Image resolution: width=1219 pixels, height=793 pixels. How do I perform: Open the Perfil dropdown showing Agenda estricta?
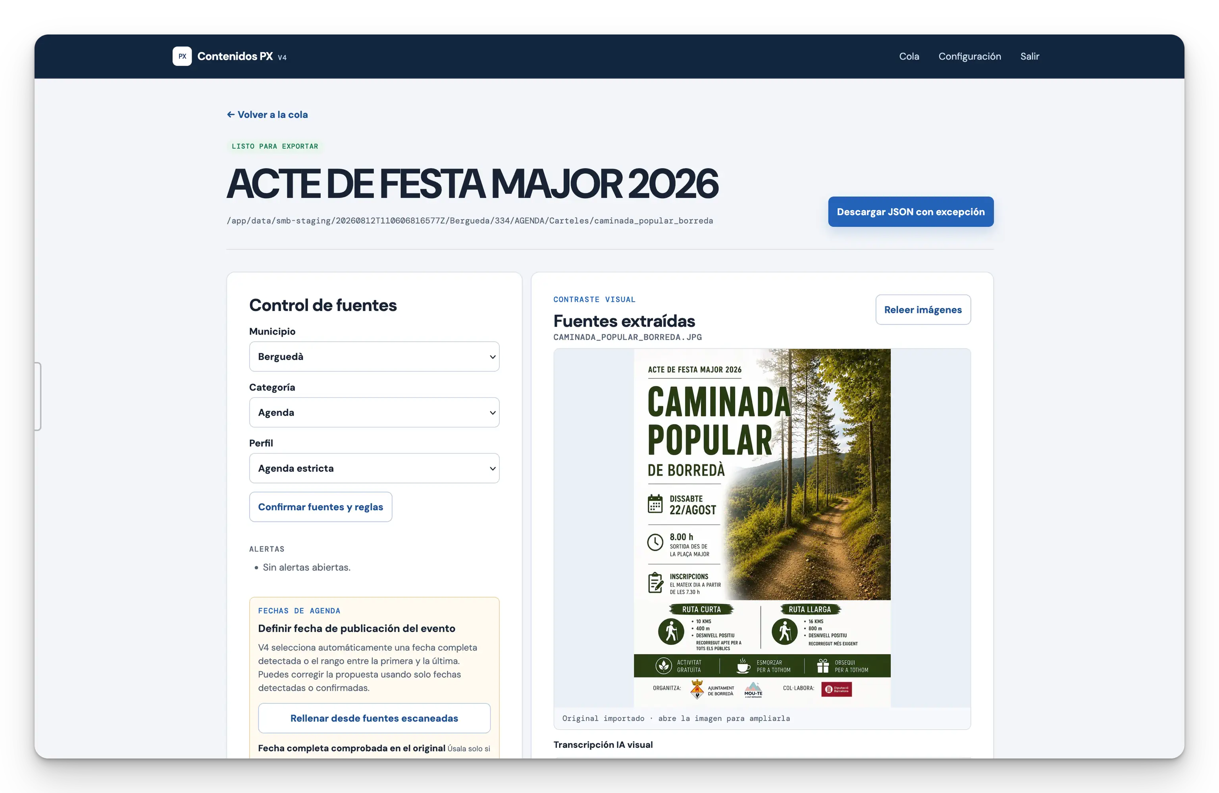[374, 468]
